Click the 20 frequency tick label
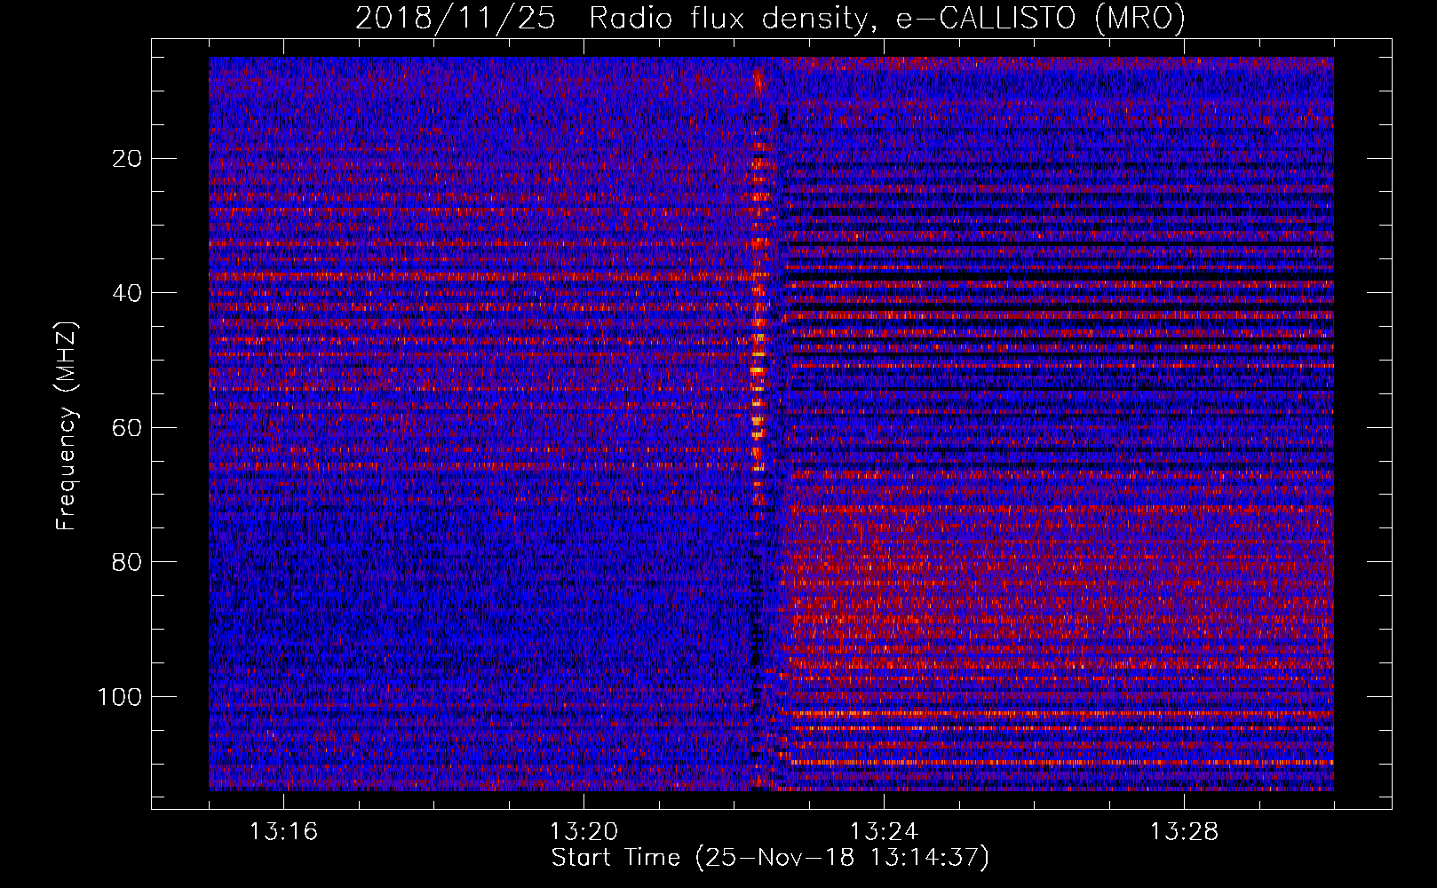 pyautogui.click(x=128, y=159)
